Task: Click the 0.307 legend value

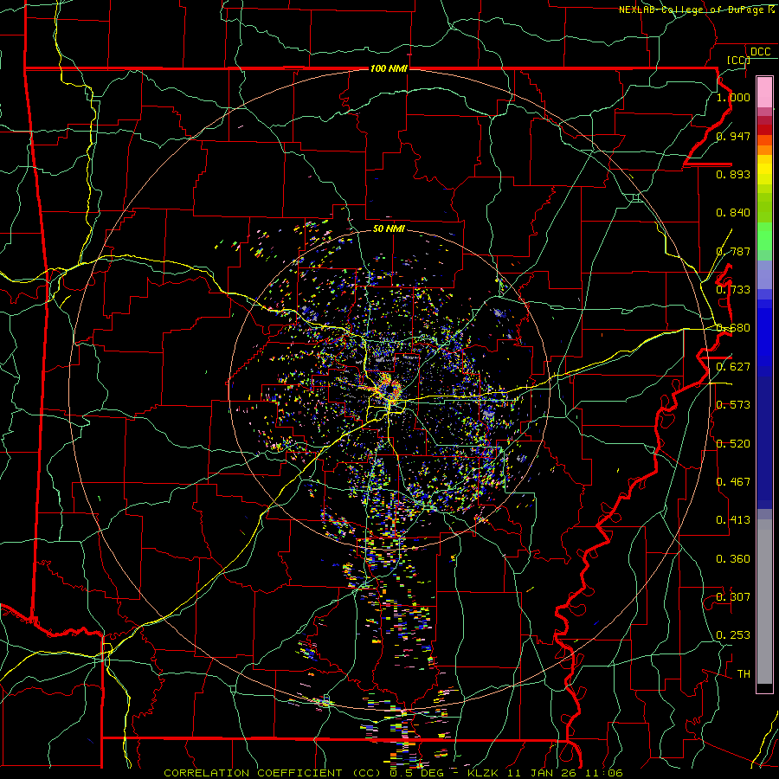Action: coord(733,597)
